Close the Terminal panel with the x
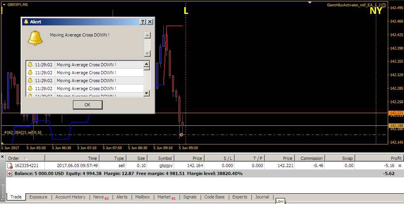 (x=2, y=156)
